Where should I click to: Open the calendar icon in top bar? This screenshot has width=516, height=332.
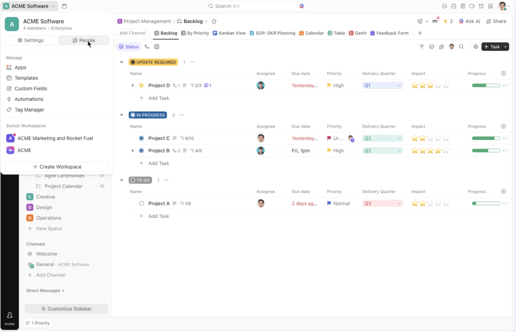click(x=64, y=6)
